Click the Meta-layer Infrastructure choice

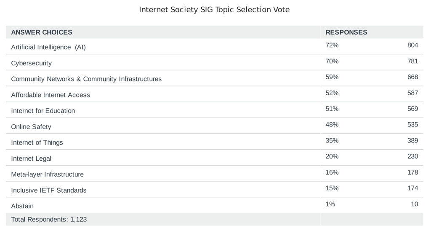[x=47, y=175]
